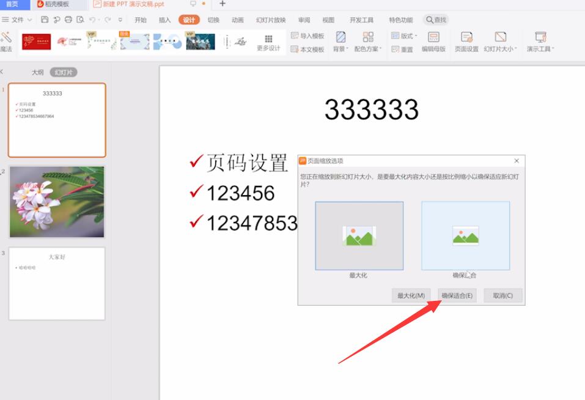585x400 pixels.
Task: Switch to the 特色功能 ribbon tab
Action: [x=400, y=20]
